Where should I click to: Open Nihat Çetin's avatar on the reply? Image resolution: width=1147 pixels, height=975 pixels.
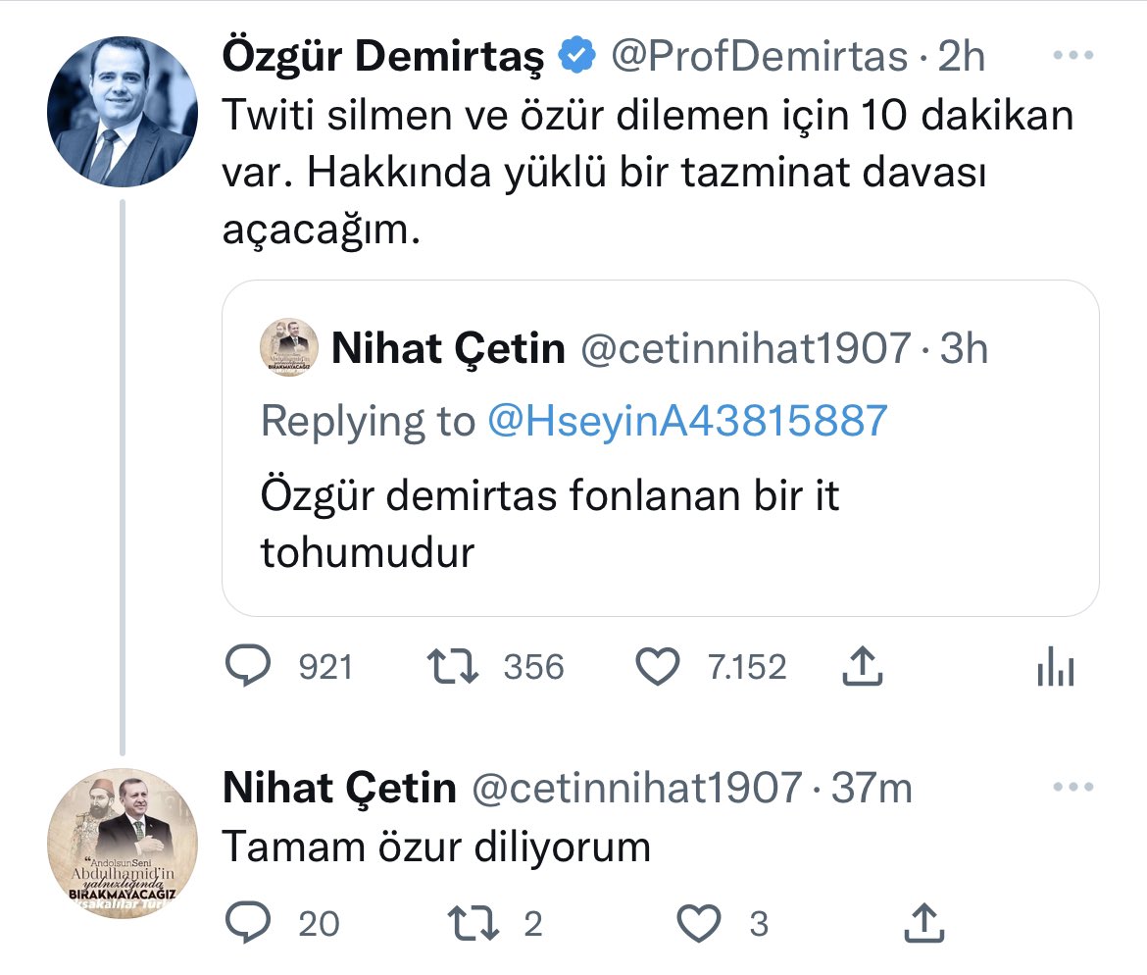[122, 844]
